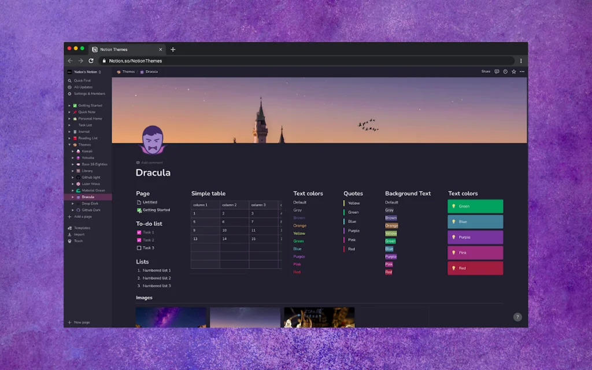Click the help question mark button
The height and width of the screenshot is (370, 592).
[x=517, y=317]
